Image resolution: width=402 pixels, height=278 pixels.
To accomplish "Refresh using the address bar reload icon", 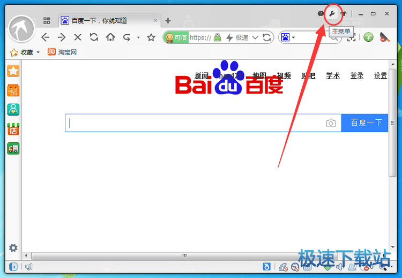I will tap(267, 37).
